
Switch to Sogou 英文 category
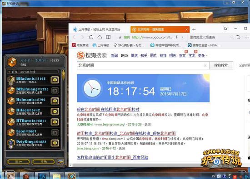[182, 55]
